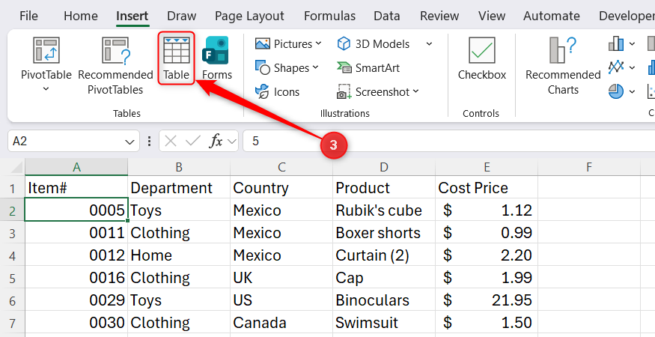Viewport: 655px width, 337px height.
Task: Select cell containing Swimsuit
Action: (384, 323)
